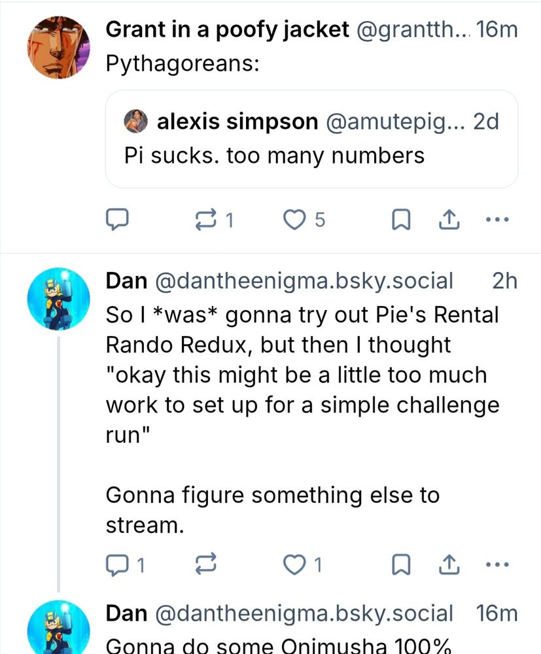
Task: Reply to Dan's Rando Redux post
Action: click(x=116, y=564)
